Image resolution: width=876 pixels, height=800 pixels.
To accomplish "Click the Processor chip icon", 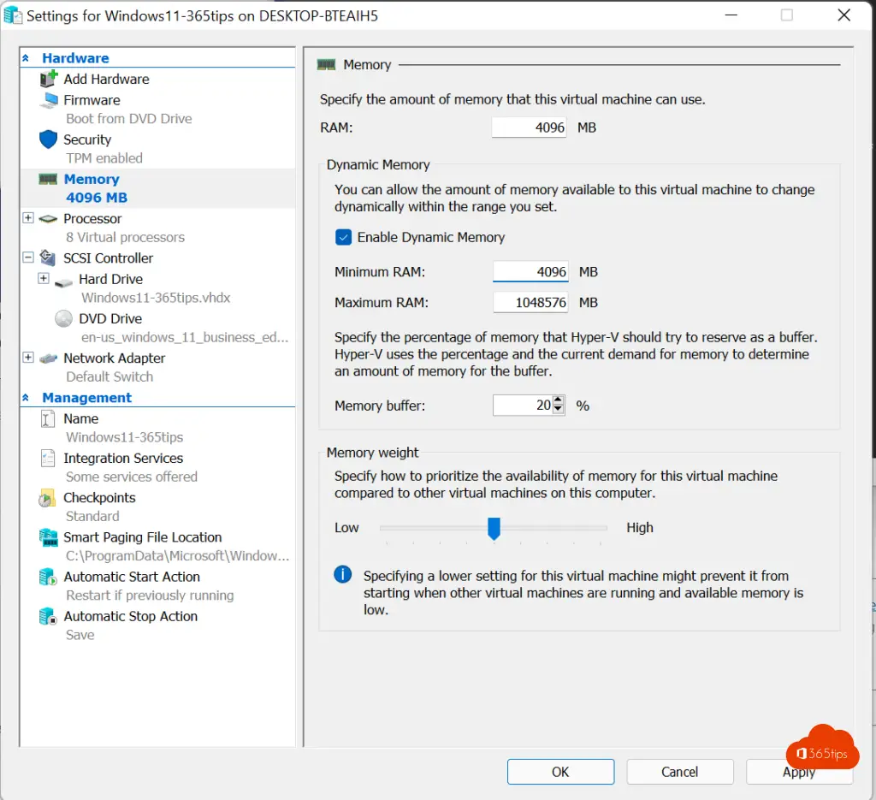I will (48, 219).
